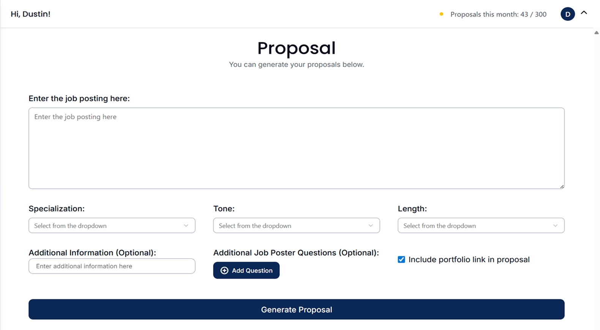
Task: Click the Additional Information input field
Action: pos(112,266)
